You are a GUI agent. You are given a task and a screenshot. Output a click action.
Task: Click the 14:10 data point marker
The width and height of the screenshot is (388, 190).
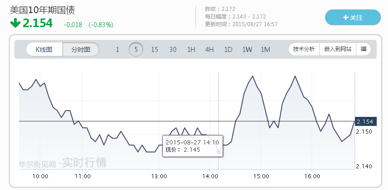tap(219, 152)
